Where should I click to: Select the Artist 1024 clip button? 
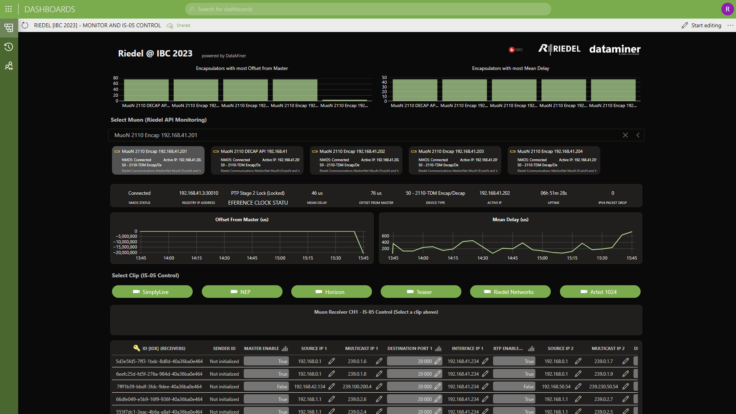click(600, 292)
